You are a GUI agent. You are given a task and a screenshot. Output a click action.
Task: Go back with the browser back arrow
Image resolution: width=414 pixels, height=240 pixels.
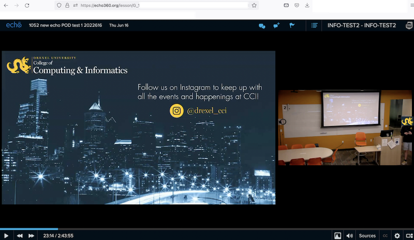coord(6,5)
